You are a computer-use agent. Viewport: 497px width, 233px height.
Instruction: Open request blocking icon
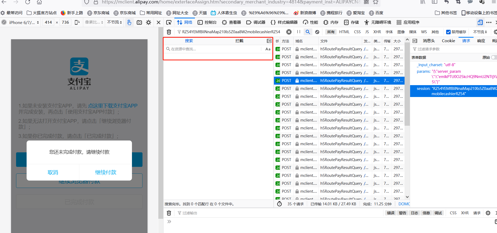[x=317, y=32]
